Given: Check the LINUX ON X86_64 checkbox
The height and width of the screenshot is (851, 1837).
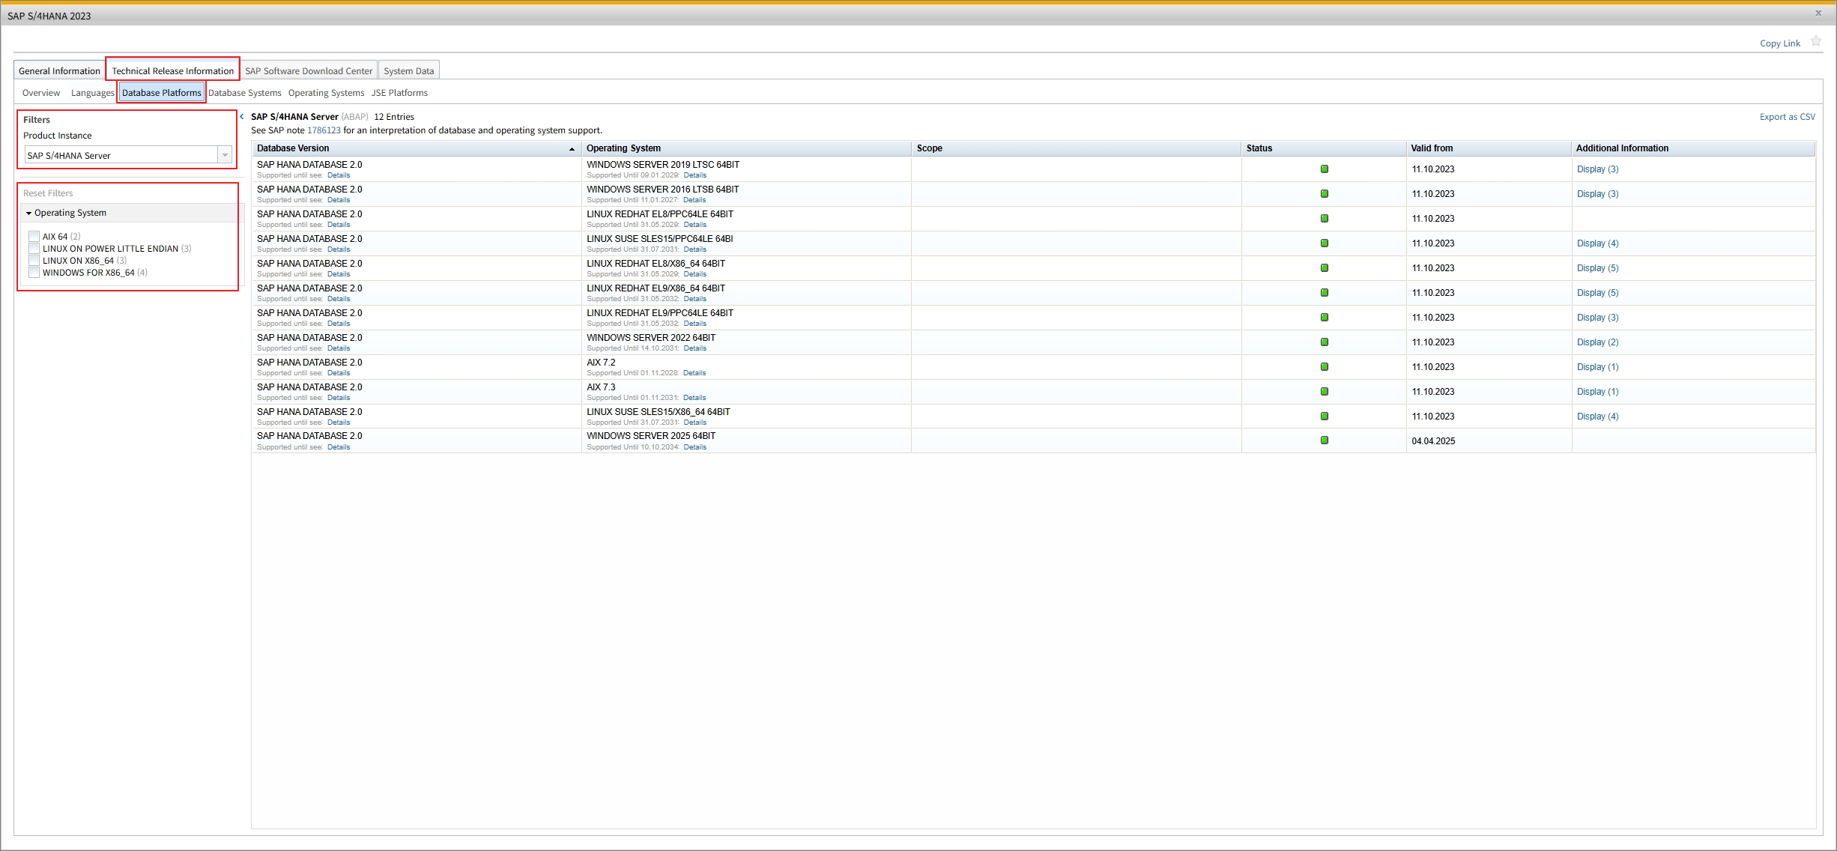Looking at the screenshot, I should click(x=34, y=261).
